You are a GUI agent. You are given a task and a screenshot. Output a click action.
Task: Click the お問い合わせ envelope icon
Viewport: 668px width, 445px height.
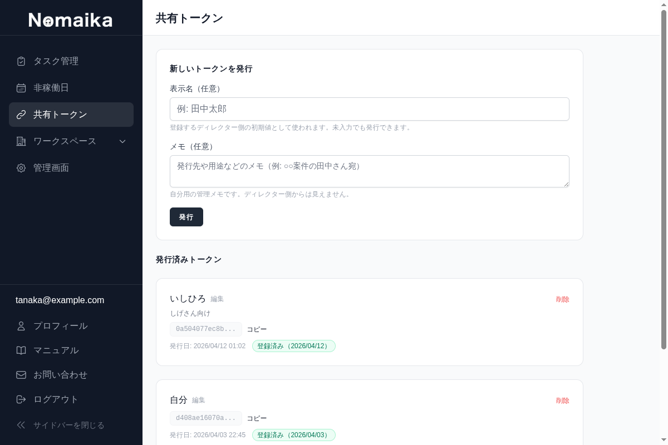click(21, 375)
